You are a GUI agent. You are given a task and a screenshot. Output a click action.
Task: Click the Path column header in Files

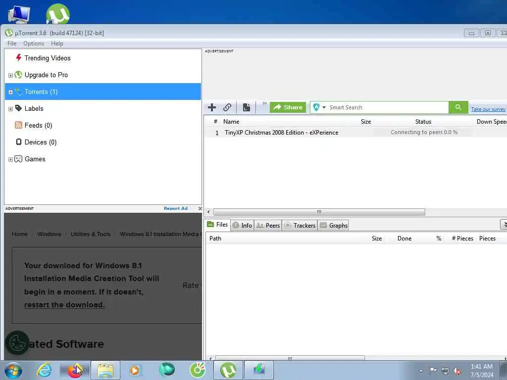[x=215, y=238]
